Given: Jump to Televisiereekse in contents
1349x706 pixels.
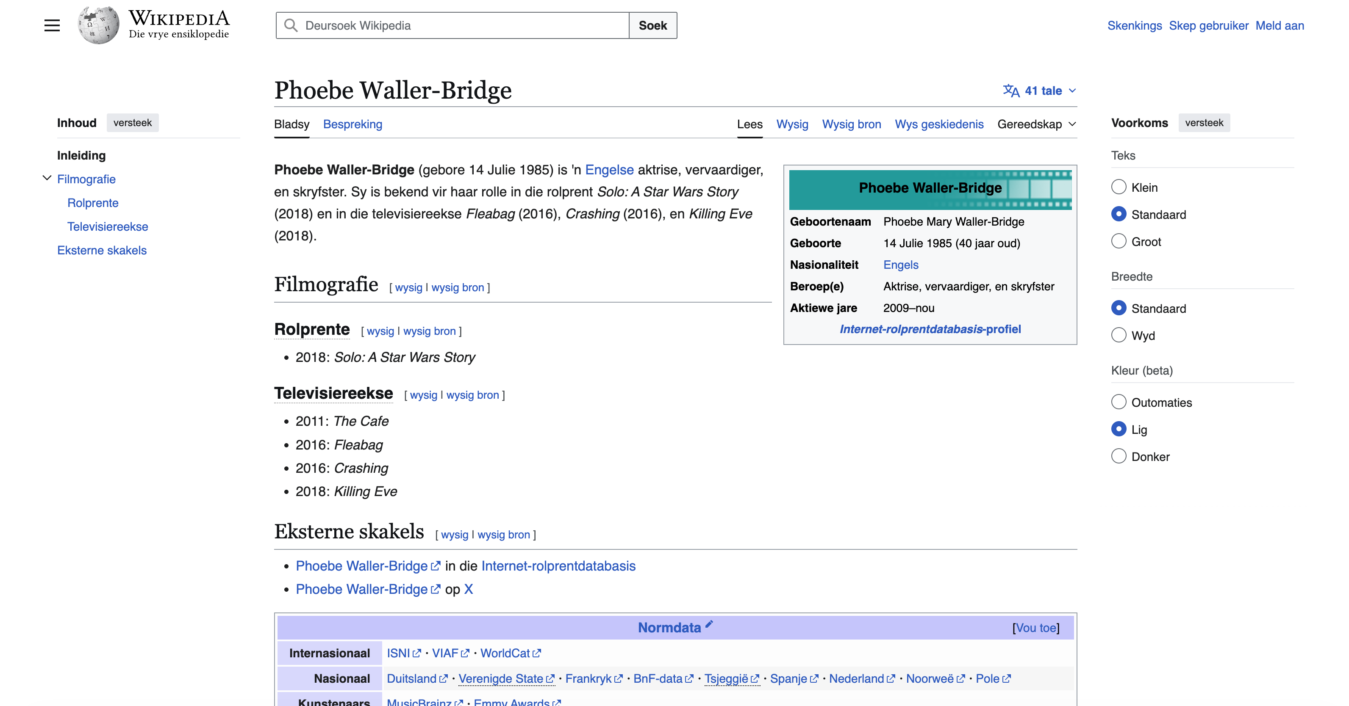Looking at the screenshot, I should pos(107,226).
